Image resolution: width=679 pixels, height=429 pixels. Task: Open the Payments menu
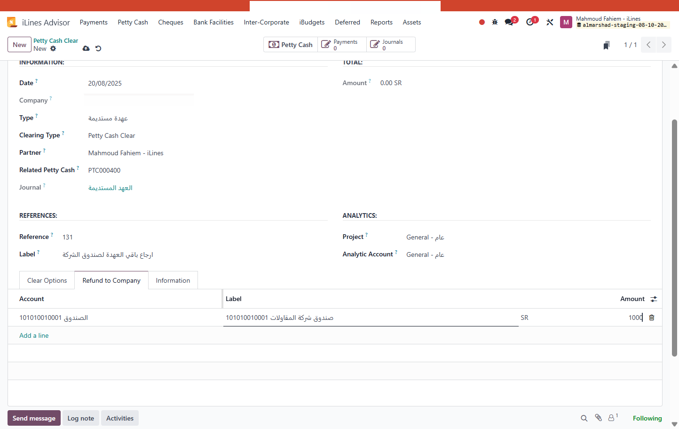pos(94,22)
